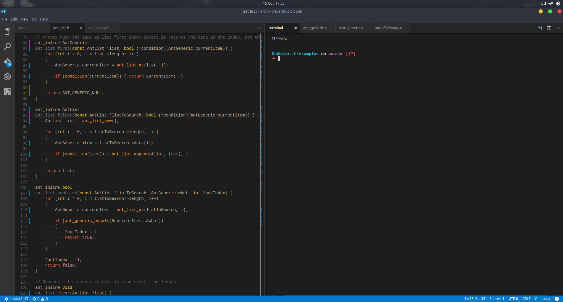Click the TERMINAL heading label
563x302 pixels.
pyautogui.click(x=279, y=39)
